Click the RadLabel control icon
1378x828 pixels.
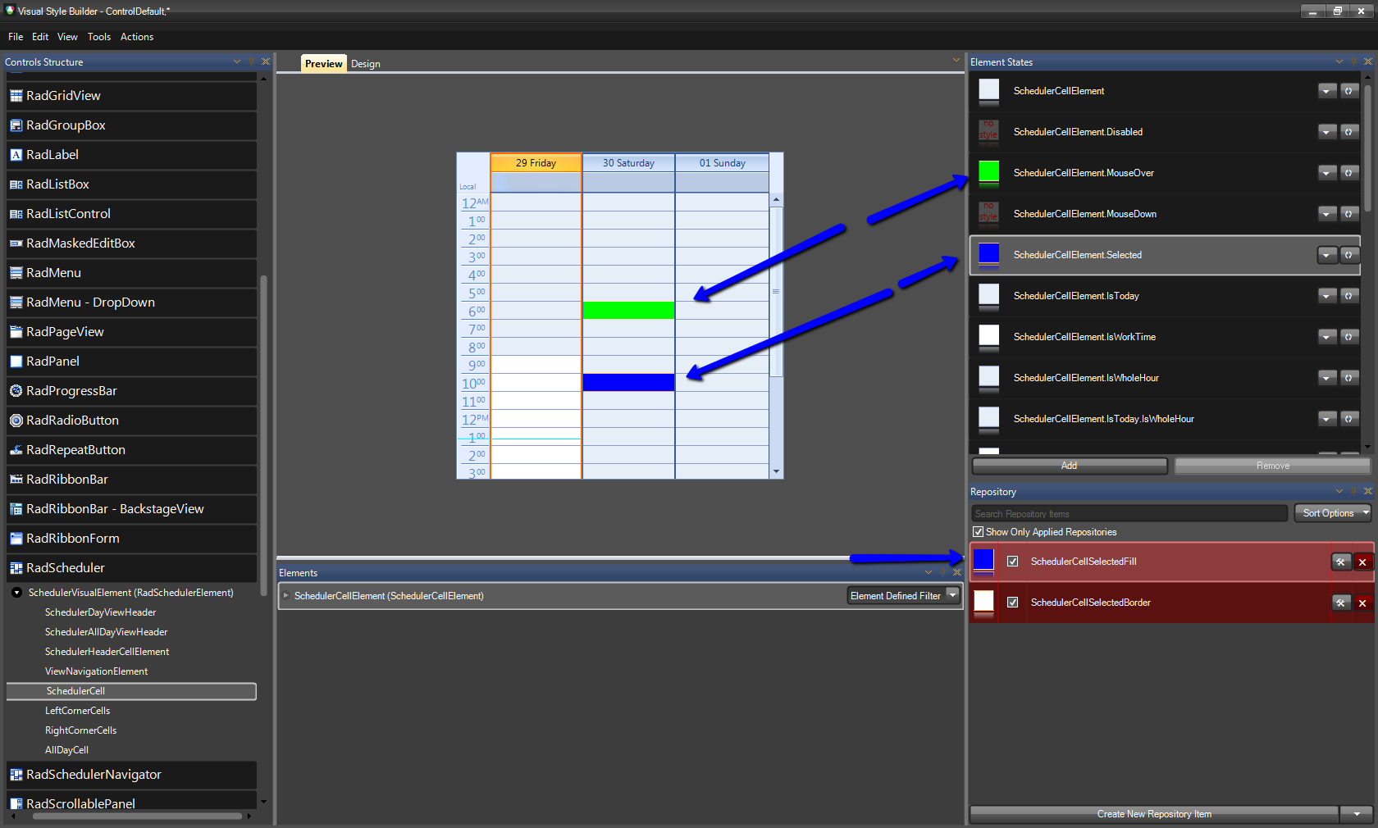(16, 155)
